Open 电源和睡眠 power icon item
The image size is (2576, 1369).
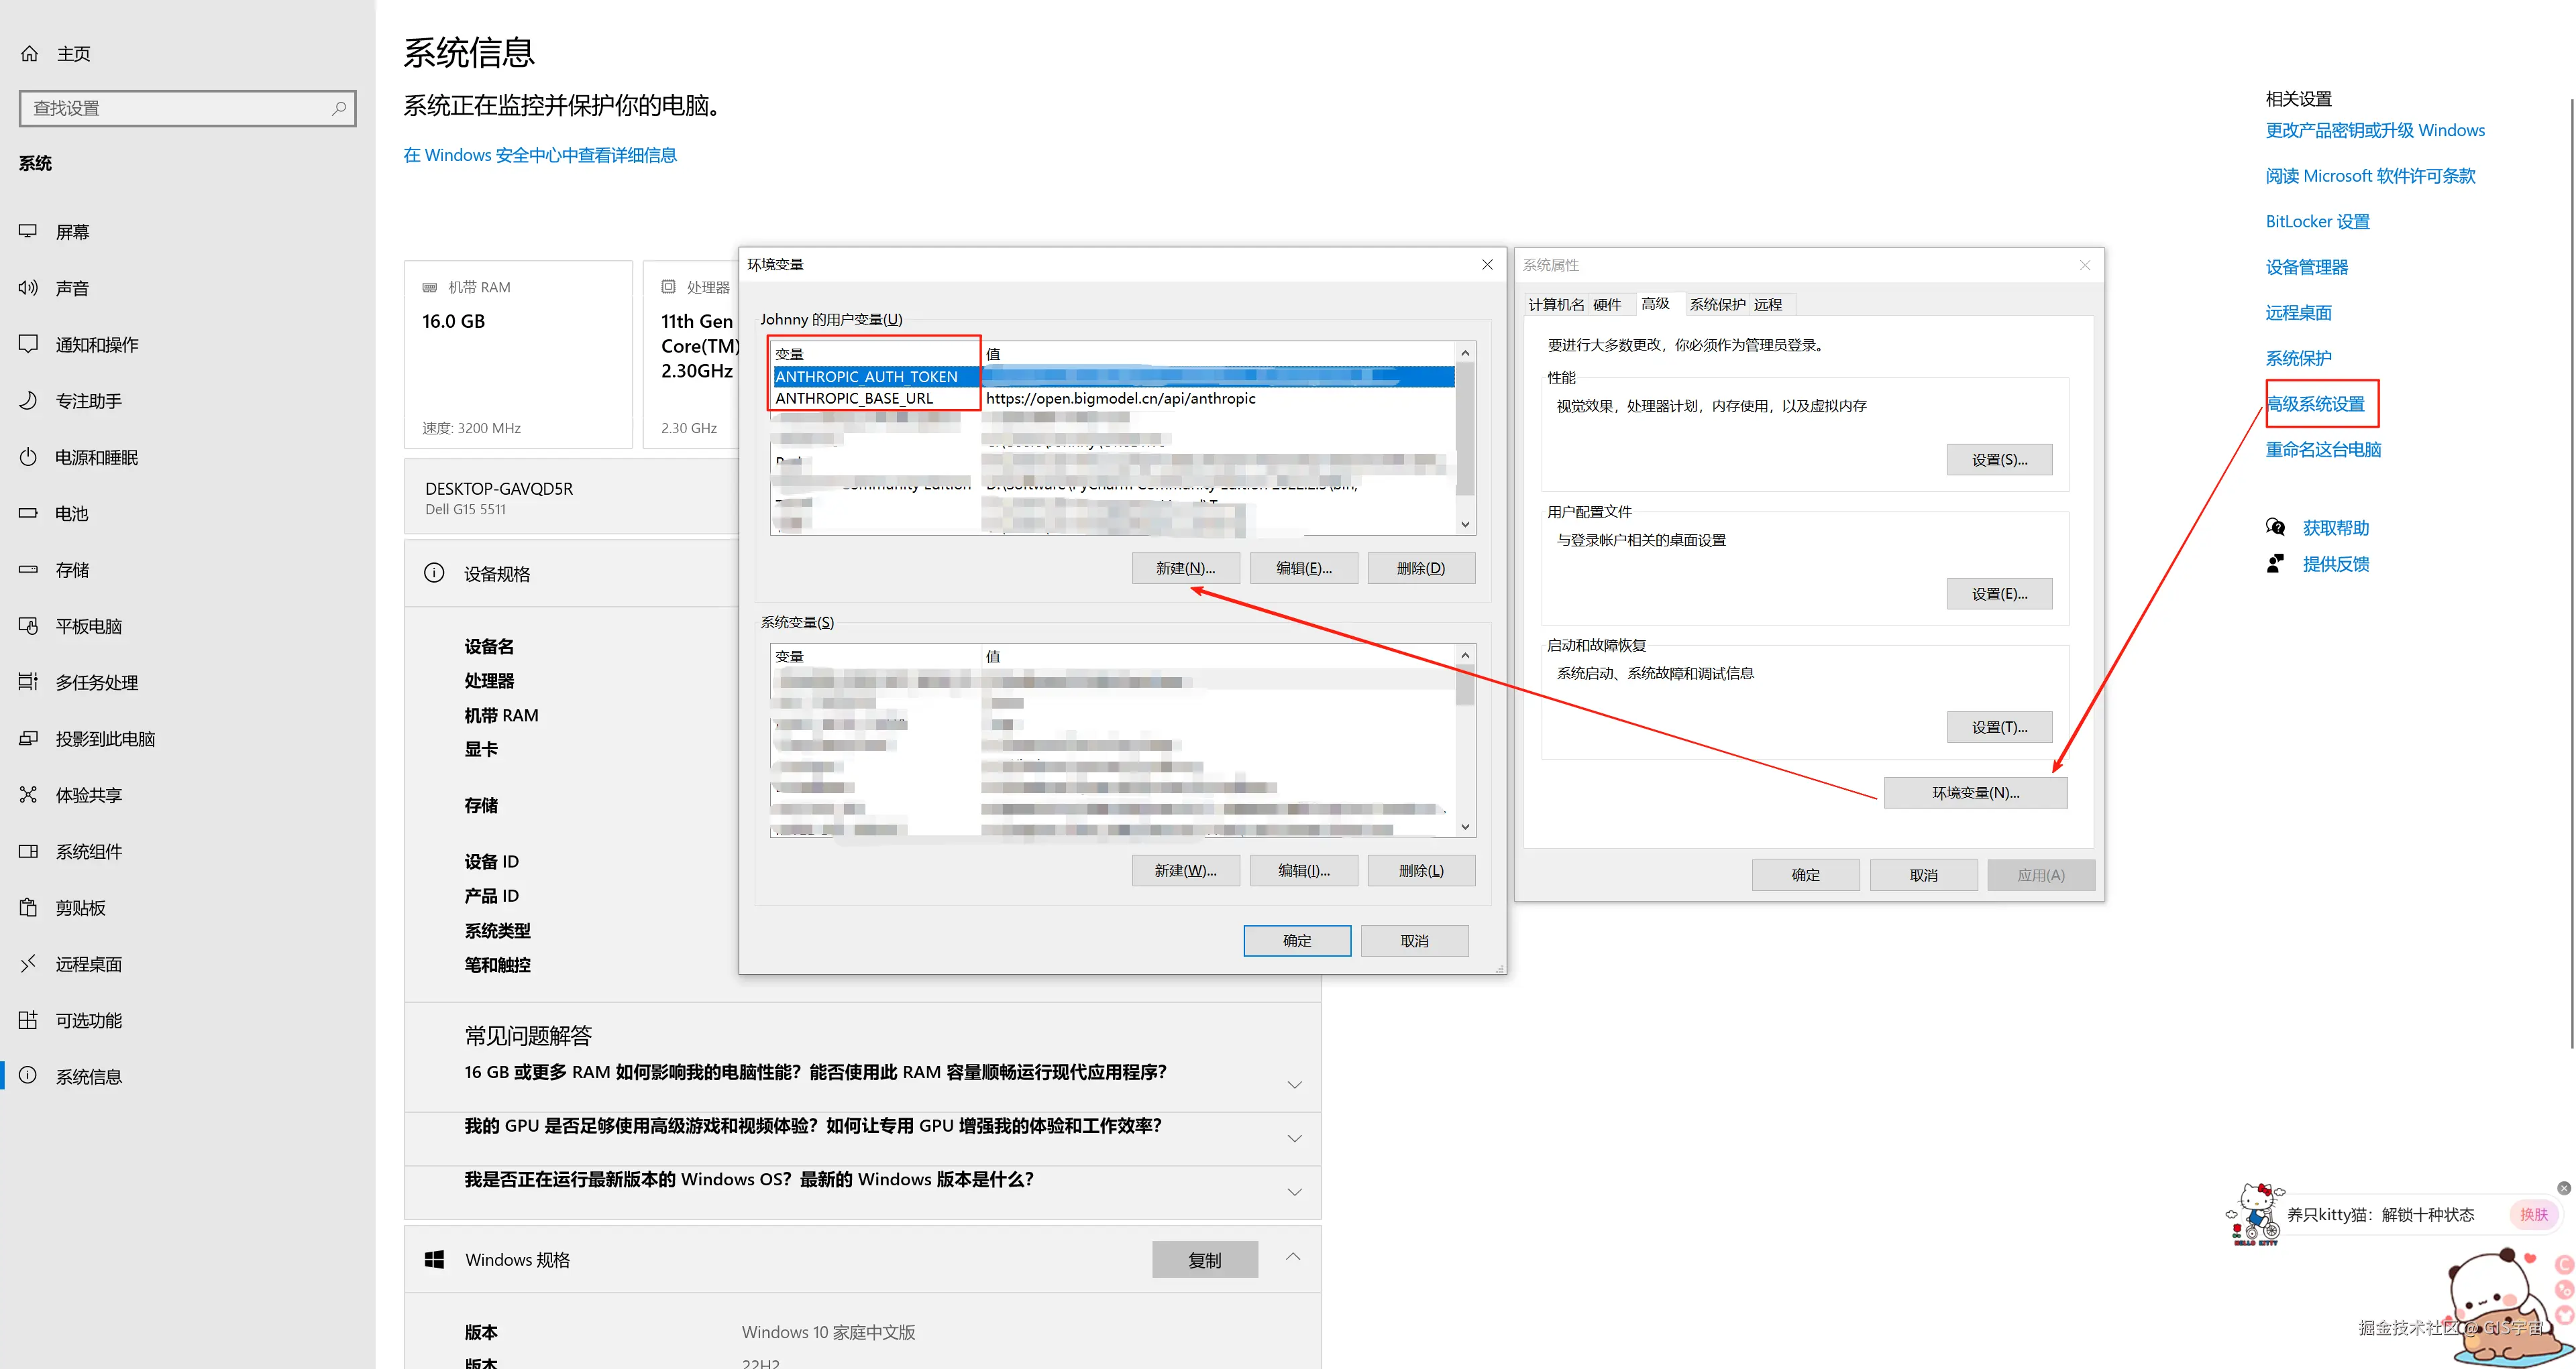tap(28, 457)
